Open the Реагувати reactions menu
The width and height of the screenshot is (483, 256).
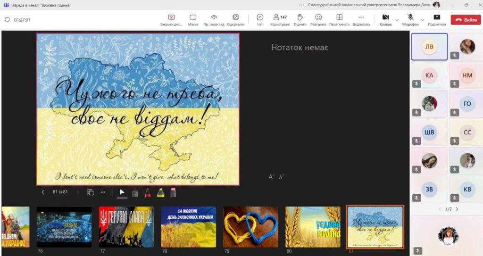tap(318, 19)
